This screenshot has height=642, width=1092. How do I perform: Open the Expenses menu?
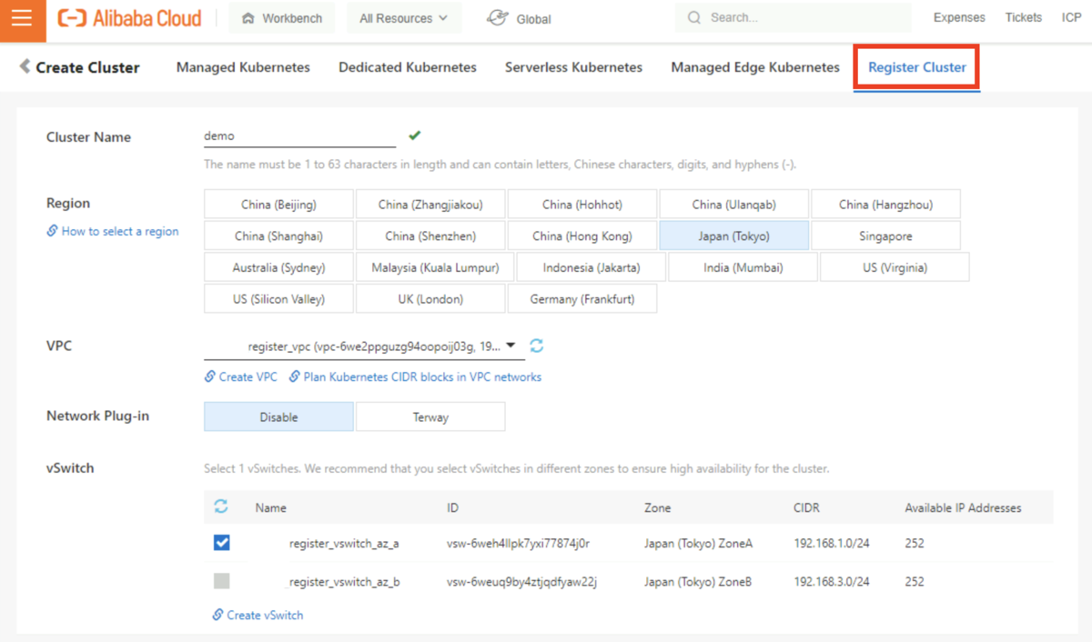click(x=959, y=17)
